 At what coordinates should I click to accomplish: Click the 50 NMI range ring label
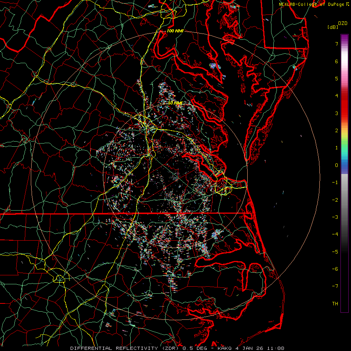click(175, 103)
